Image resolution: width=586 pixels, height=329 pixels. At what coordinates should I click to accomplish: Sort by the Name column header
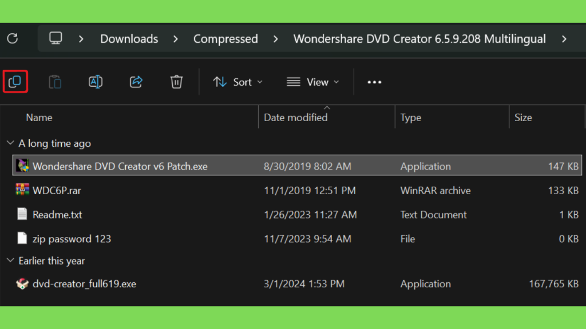[x=39, y=118]
